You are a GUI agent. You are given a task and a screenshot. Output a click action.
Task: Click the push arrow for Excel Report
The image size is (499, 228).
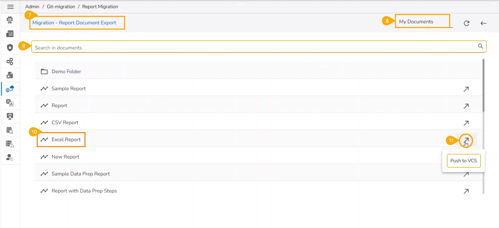tap(466, 140)
